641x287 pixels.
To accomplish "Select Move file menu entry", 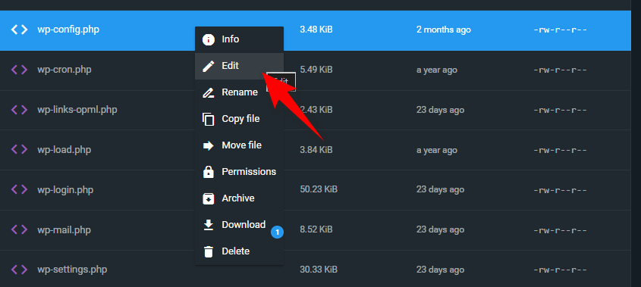I will pyautogui.click(x=239, y=145).
